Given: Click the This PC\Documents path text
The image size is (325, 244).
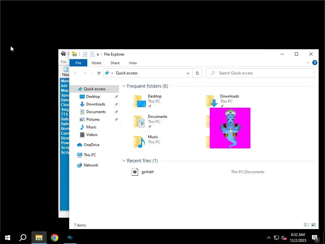Looking at the screenshot, I should [248, 172].
